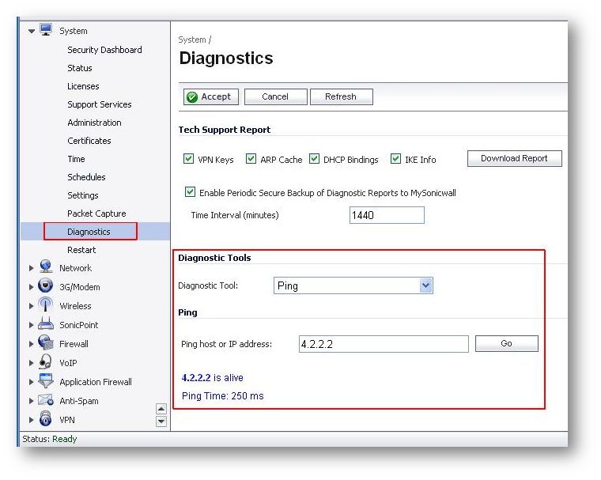The height and width of the screenshot is (480, 601).
Task: Click the sidebar scroll down arrow
Action: (161, 421)
